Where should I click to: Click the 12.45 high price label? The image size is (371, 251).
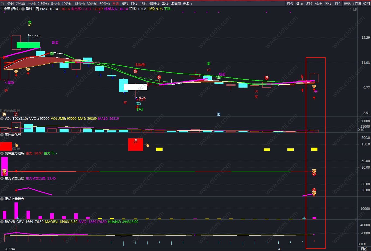36,36
